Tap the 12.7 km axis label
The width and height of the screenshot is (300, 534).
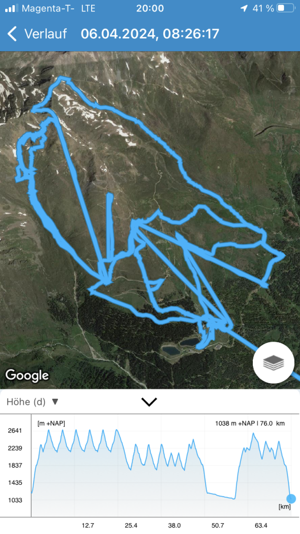pos(88,526)
